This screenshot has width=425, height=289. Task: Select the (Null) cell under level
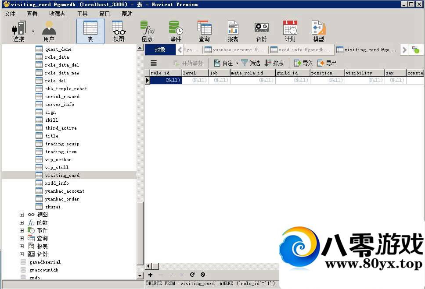tap(195, 80)
